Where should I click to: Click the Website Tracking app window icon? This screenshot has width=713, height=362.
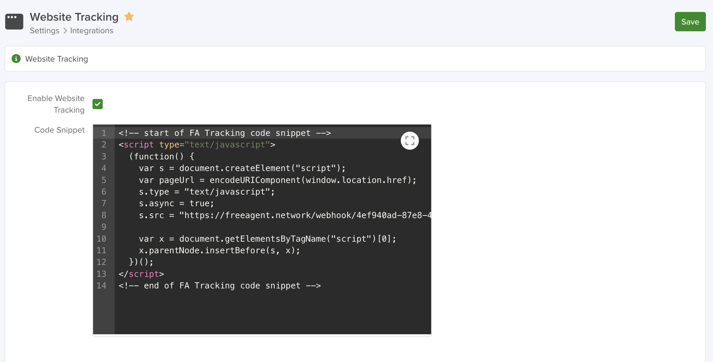(14, 22)
